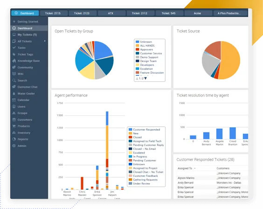Screen dimensions: 263x209
Task: Click the Monsters Inc - Dallas cell
Action: (x=229, y=183)
